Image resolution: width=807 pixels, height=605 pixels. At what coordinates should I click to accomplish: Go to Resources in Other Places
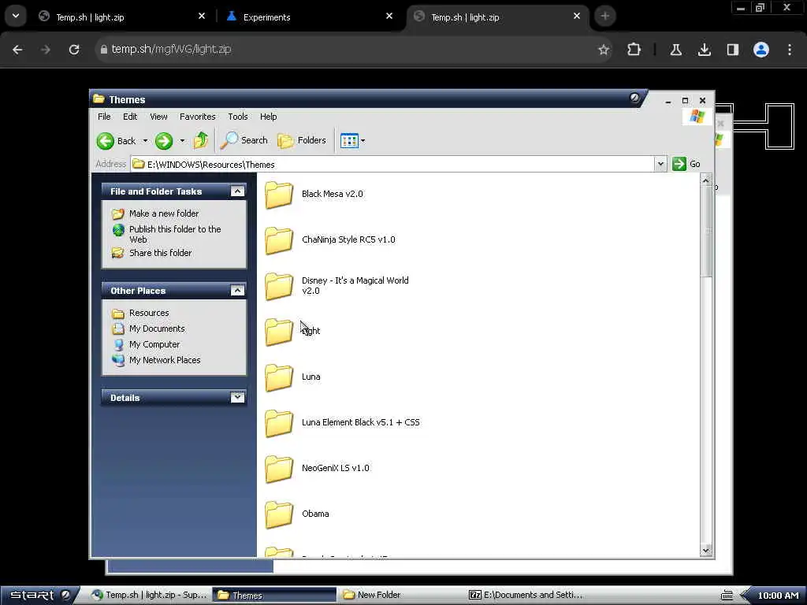pyautogui.click(x=149, y=313)
